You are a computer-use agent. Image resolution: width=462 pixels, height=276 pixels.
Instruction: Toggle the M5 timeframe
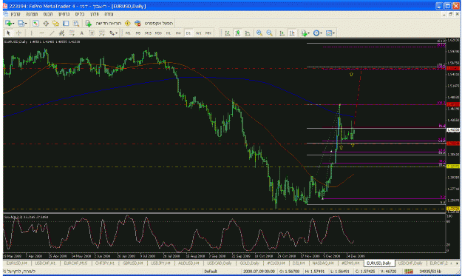138,33
